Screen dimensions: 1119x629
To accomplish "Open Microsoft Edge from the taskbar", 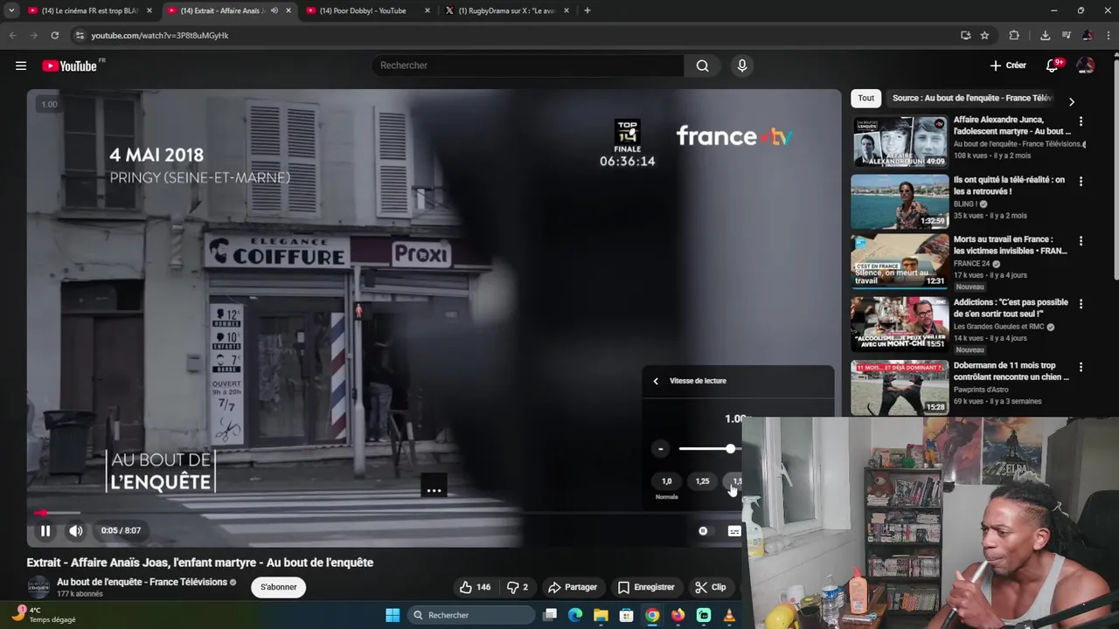I will click(x=575, y=615).
